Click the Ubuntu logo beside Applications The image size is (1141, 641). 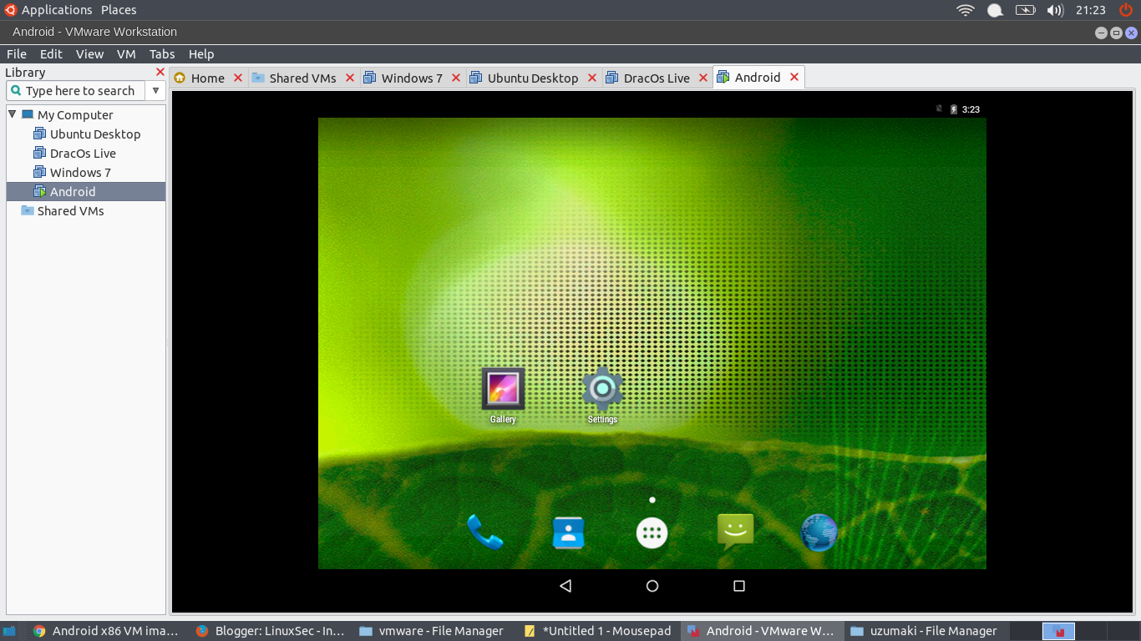coord(10,10)
